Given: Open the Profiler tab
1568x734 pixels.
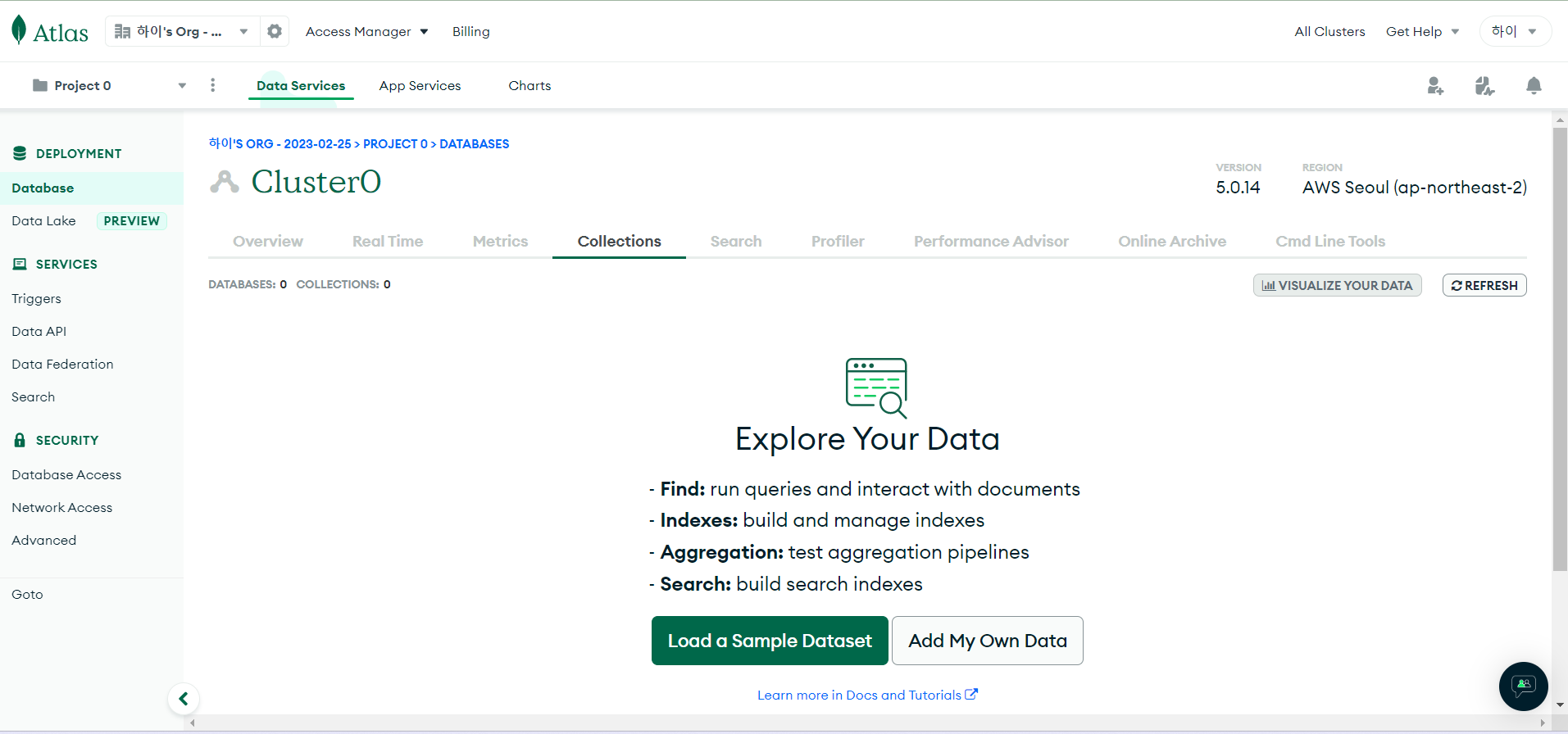Looking at the screenshot, I should pyautogui.click(x=838, y=241).
